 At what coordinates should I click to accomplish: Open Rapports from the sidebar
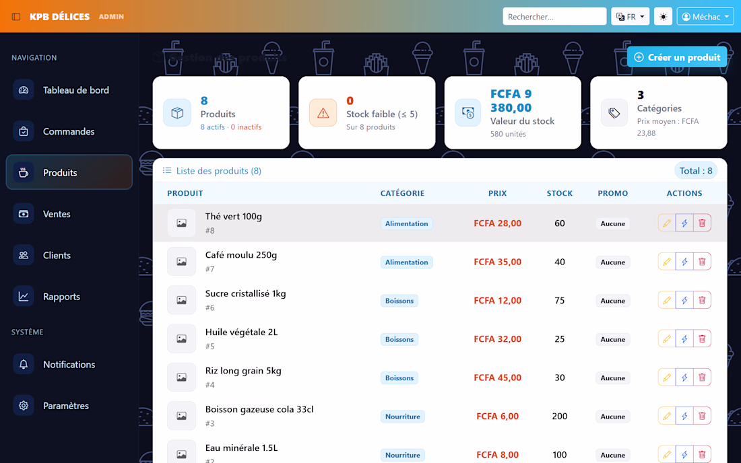click(x=69, y=296)
